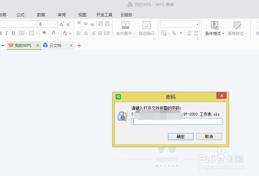Image resolution: width=259 pixels, height=176 pixels.
Task: Click the increase font size icon
Action: [62, 24]
